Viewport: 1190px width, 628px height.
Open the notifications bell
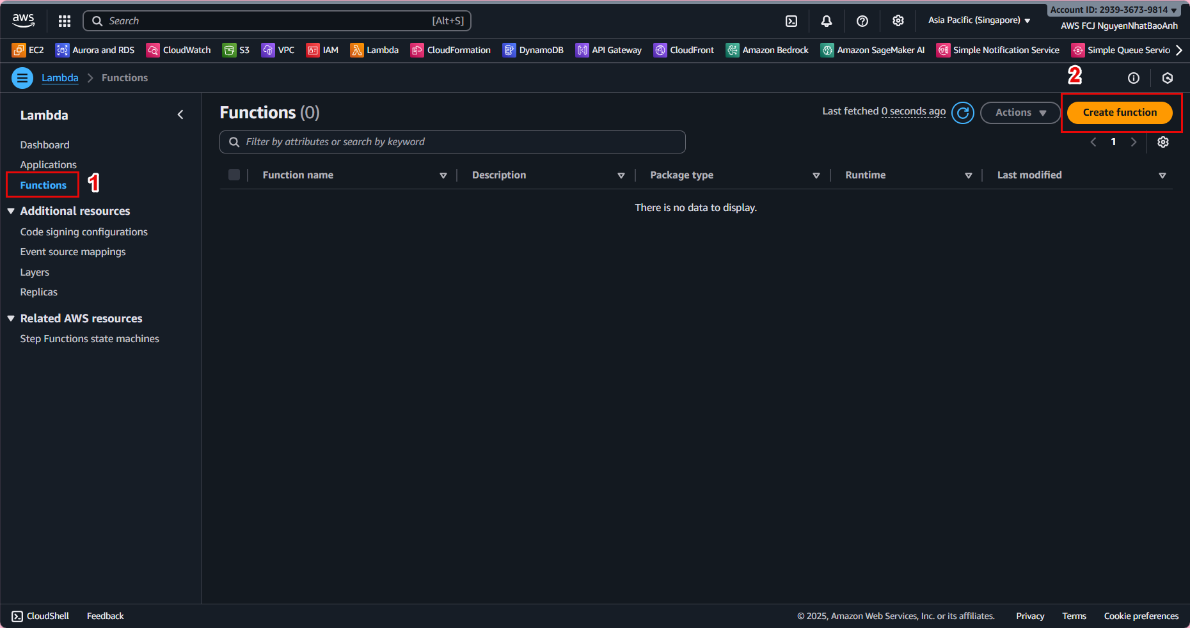(827, 21)
